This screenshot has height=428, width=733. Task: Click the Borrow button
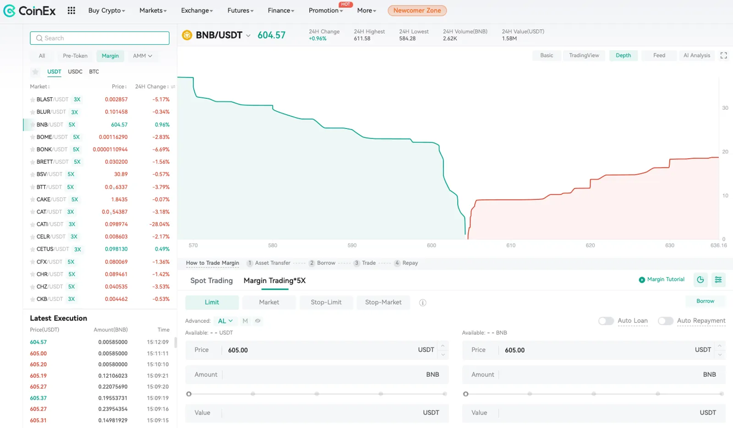[x=705, y=301]
